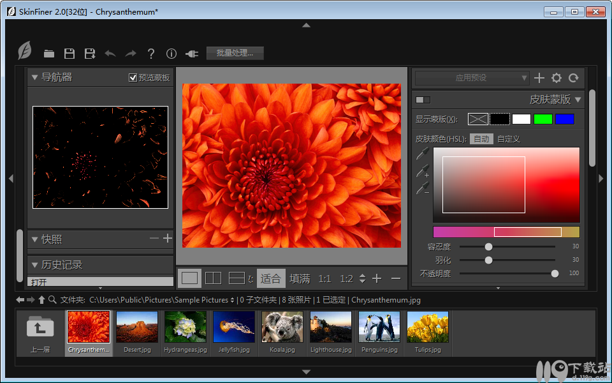Collapse the 历史记录 history panel
Screen dimensions: 612x383
coord(34,264)
